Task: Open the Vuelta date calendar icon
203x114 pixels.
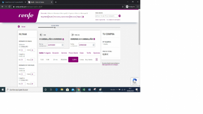Action: (94, 45)
